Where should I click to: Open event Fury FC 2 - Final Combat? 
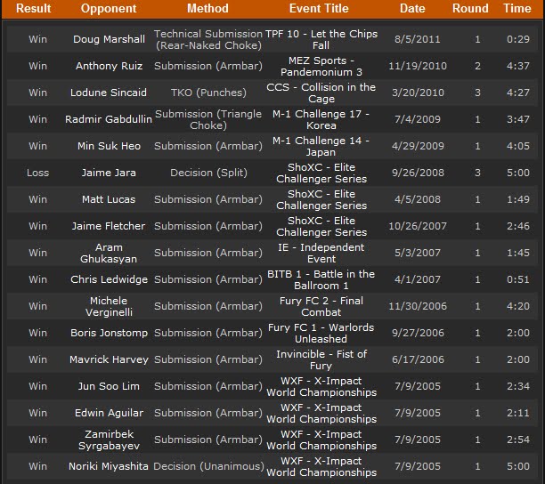click(321, 307)
